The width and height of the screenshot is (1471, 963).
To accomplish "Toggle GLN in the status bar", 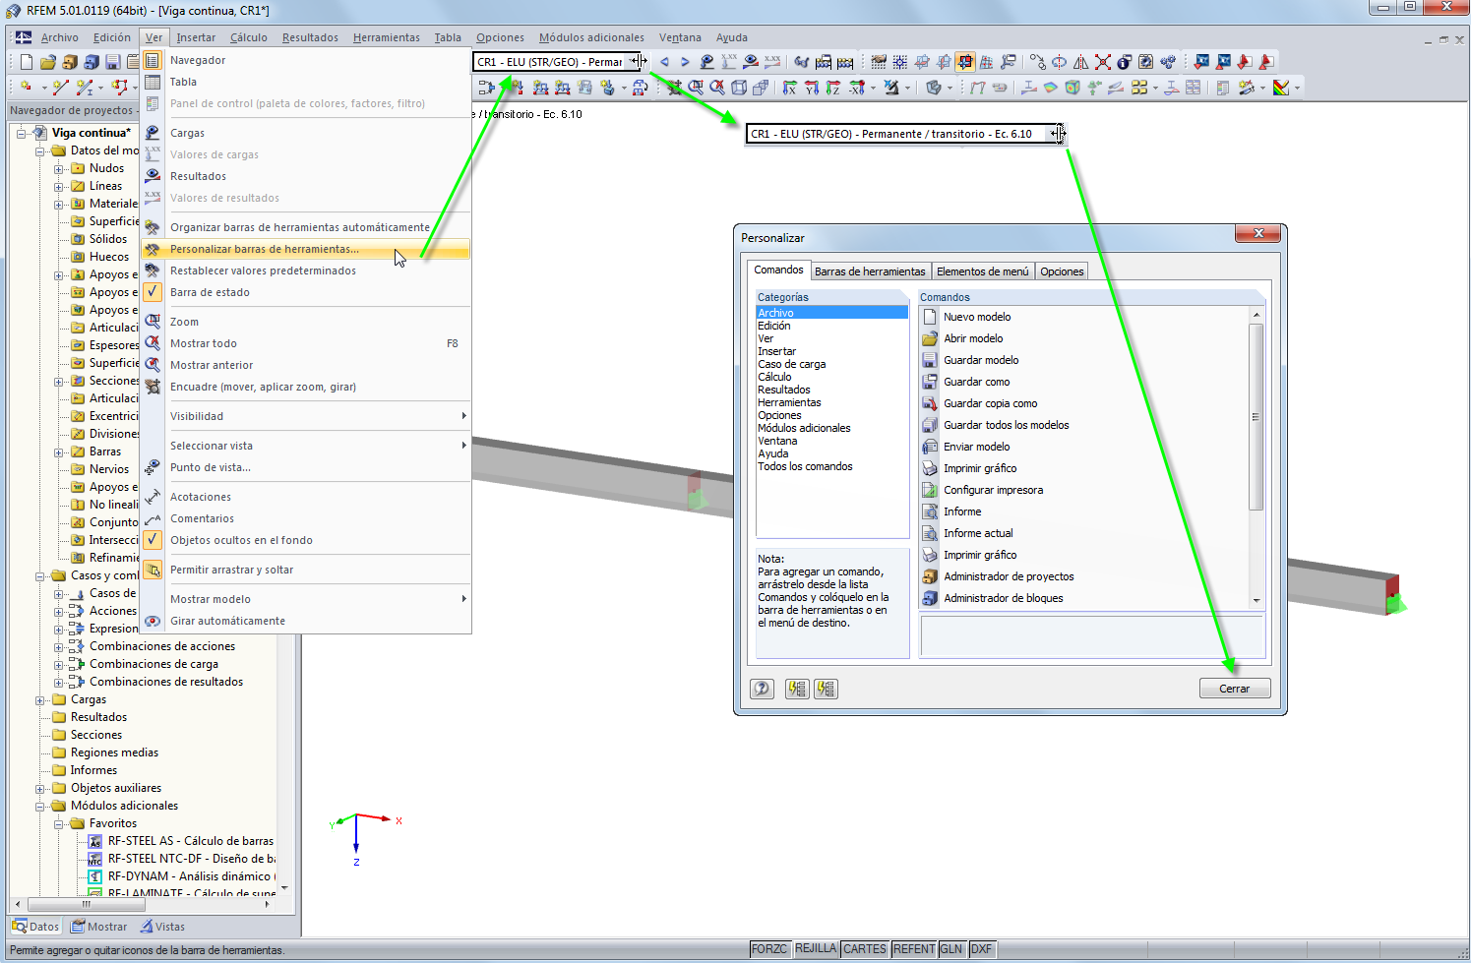I will coord(951,949).
